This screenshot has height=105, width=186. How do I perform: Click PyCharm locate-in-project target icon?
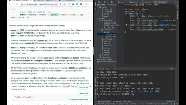(x=105, y=2)
